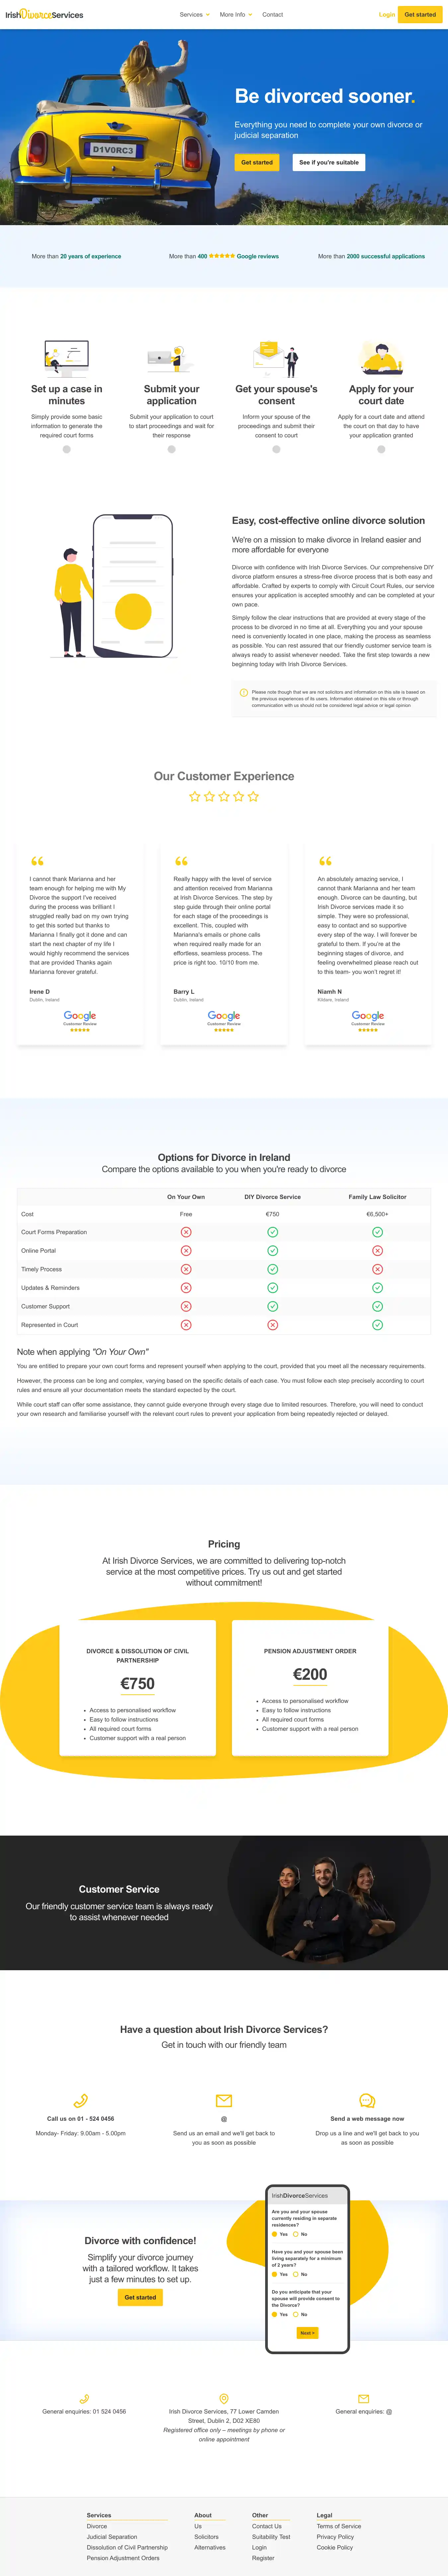The image size is (448, 2576).
Task: Click the phone icon above "General enquiries: 01 524 0456"
Action: click(x=84, y=2398)
